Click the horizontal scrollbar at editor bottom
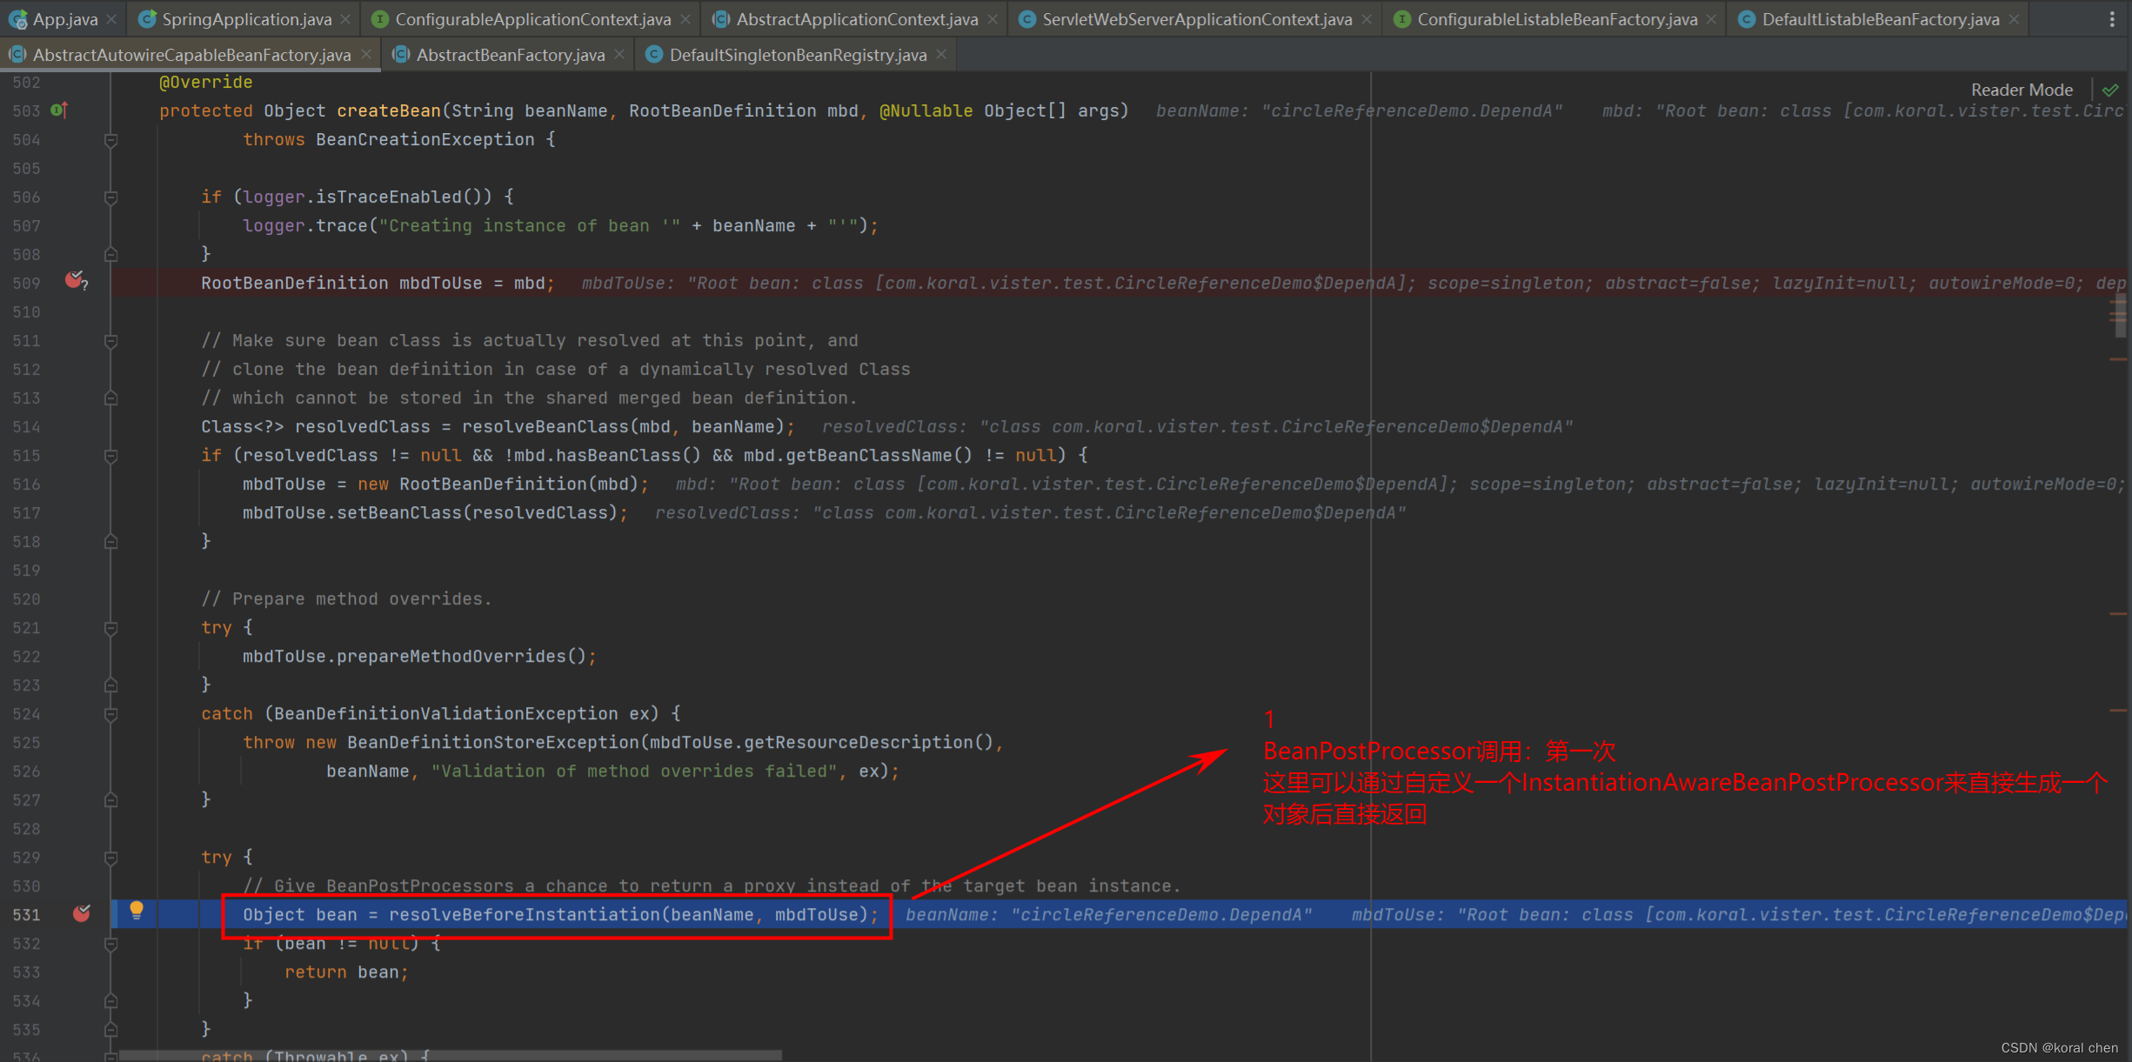The width and height of the screenshot is (2132, 1062). 450,1055
